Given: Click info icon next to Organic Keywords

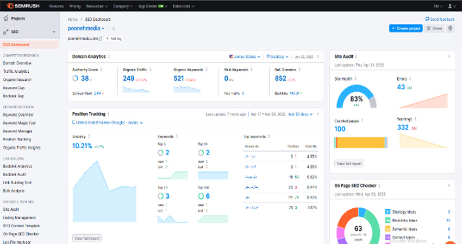Looking at the screenshot, I should [x=207, y=69].
